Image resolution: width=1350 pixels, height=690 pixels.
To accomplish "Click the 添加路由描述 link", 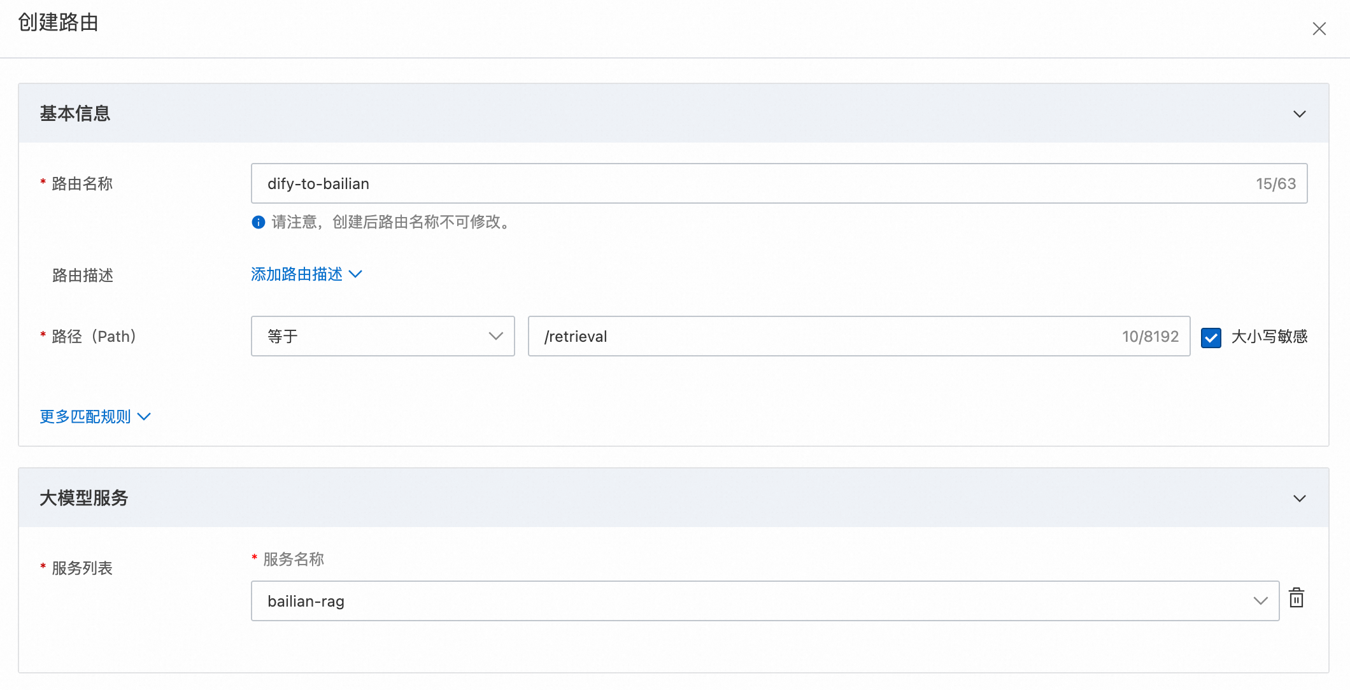I will point(297,274).
